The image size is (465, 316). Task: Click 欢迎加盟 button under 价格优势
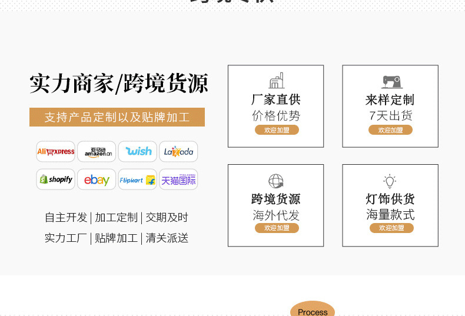point(277,130)
